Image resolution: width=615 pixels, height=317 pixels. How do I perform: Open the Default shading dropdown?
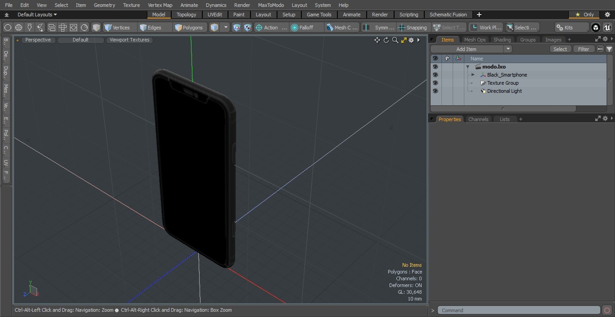click(x=80, y=40)
